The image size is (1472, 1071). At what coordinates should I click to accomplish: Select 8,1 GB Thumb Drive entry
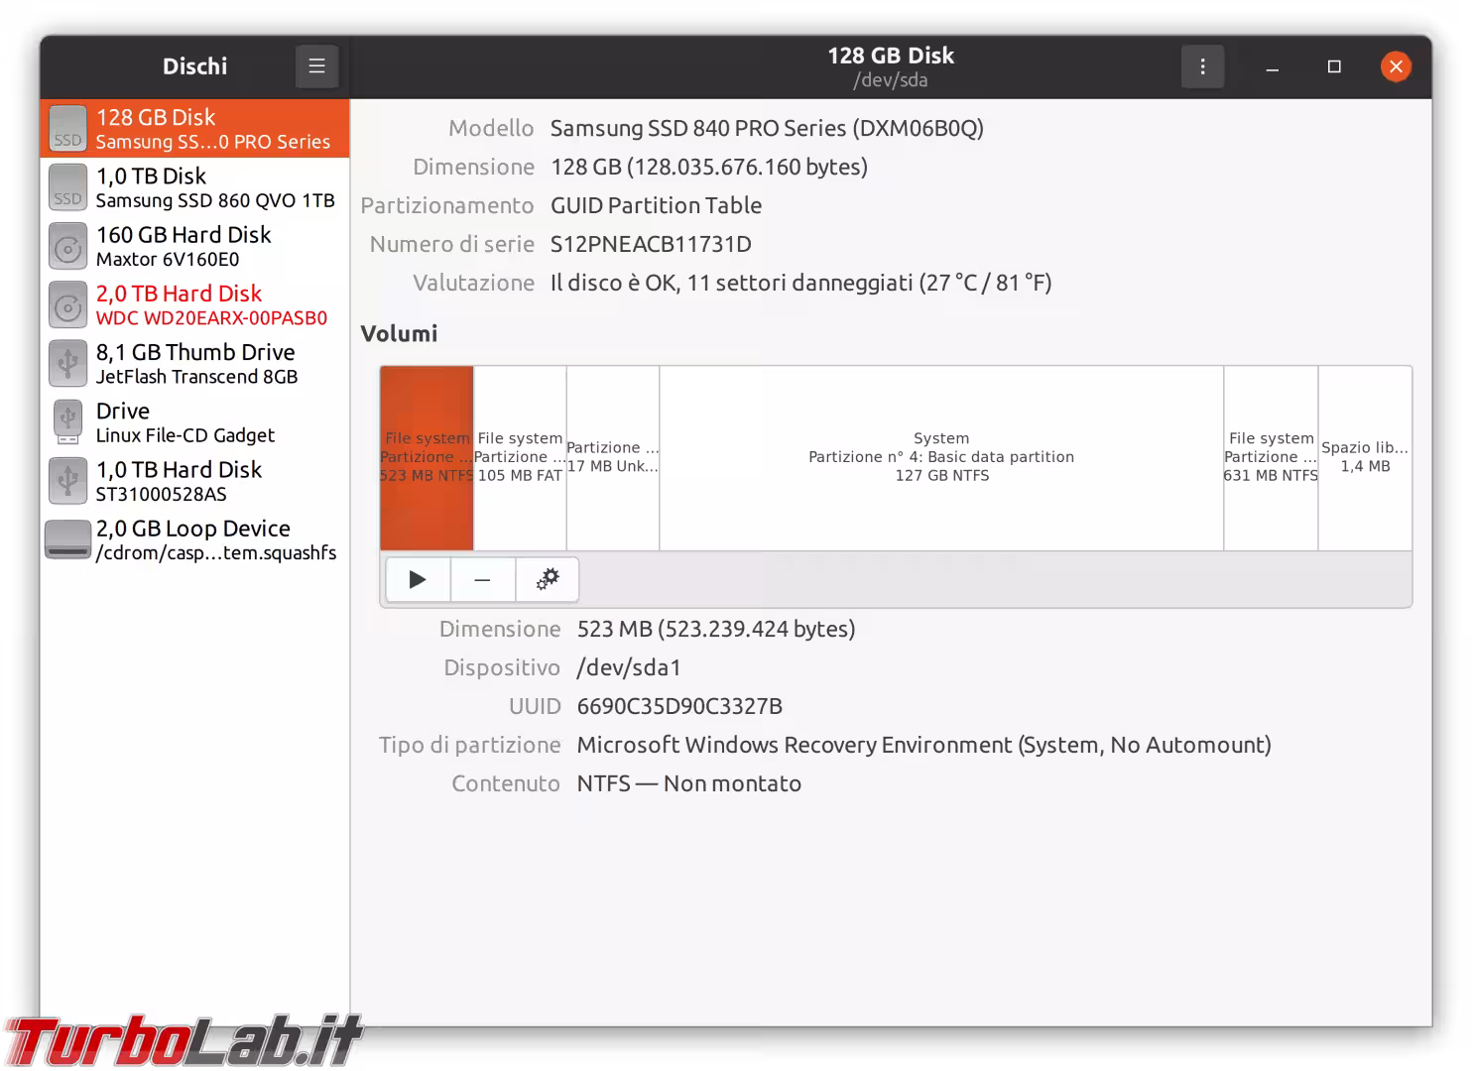[x=194, y=364]
